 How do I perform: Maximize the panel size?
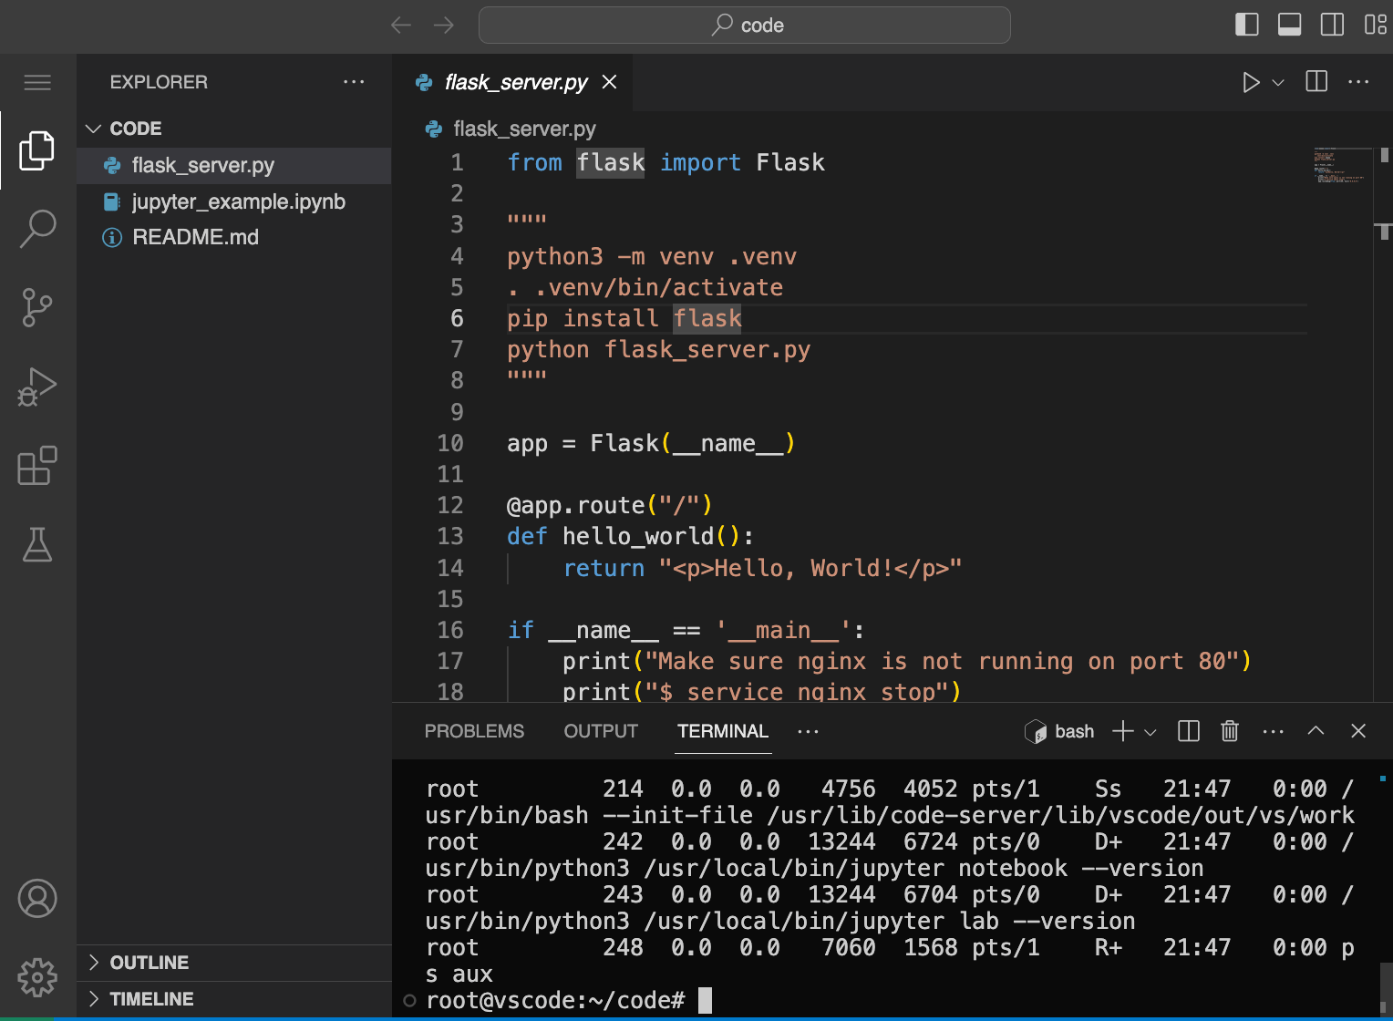(1316, 731)
